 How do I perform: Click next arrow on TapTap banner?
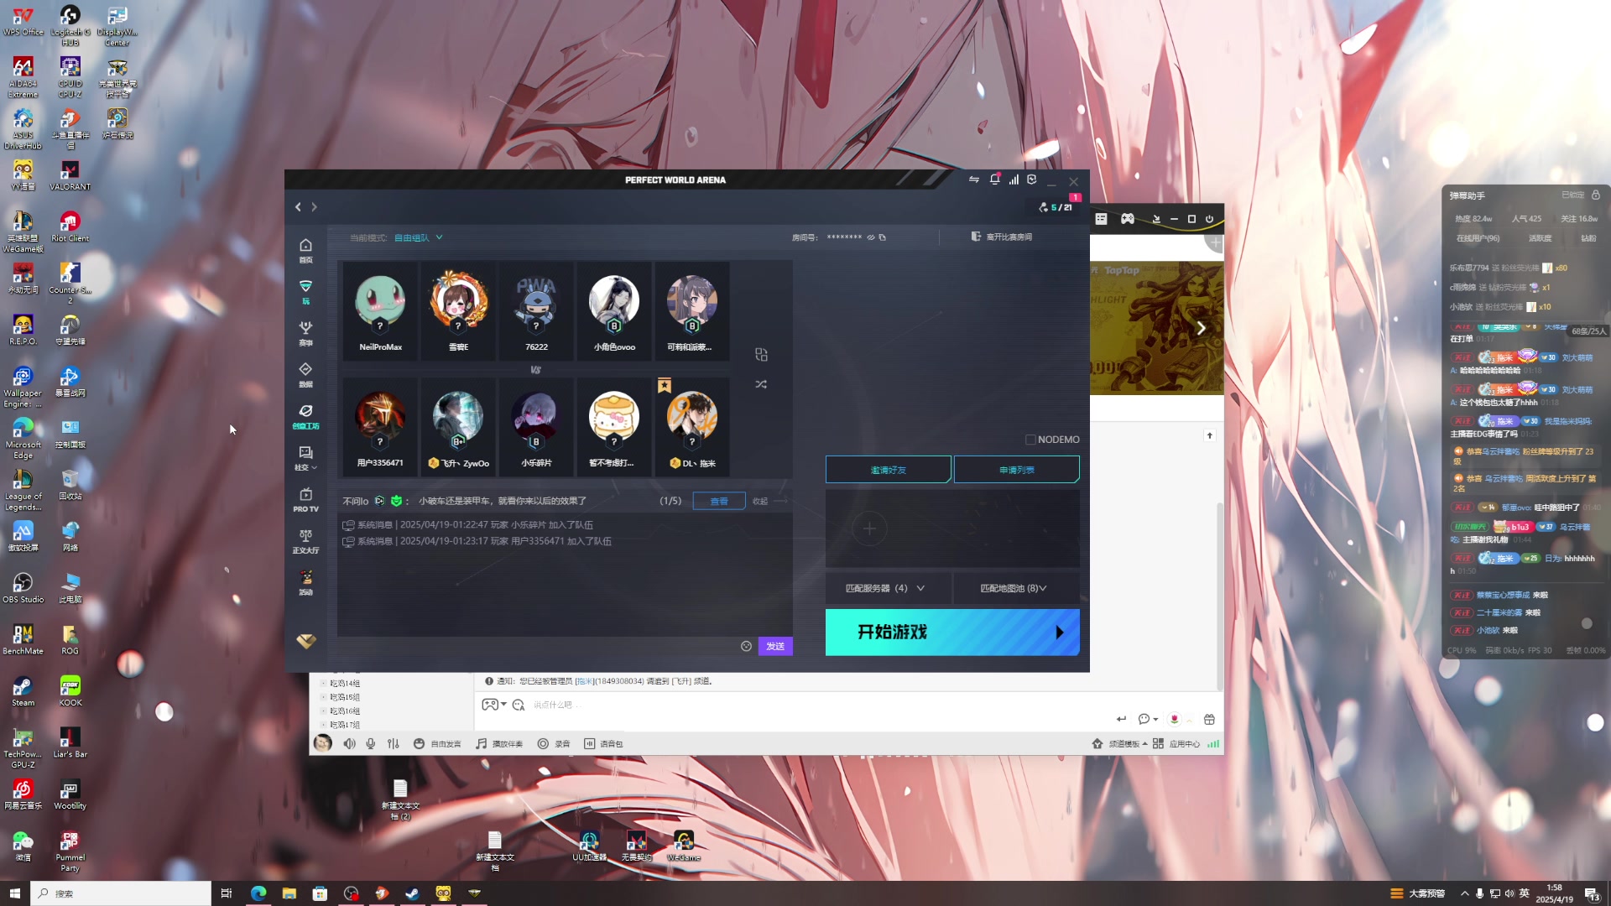(x=1202, y=328)
